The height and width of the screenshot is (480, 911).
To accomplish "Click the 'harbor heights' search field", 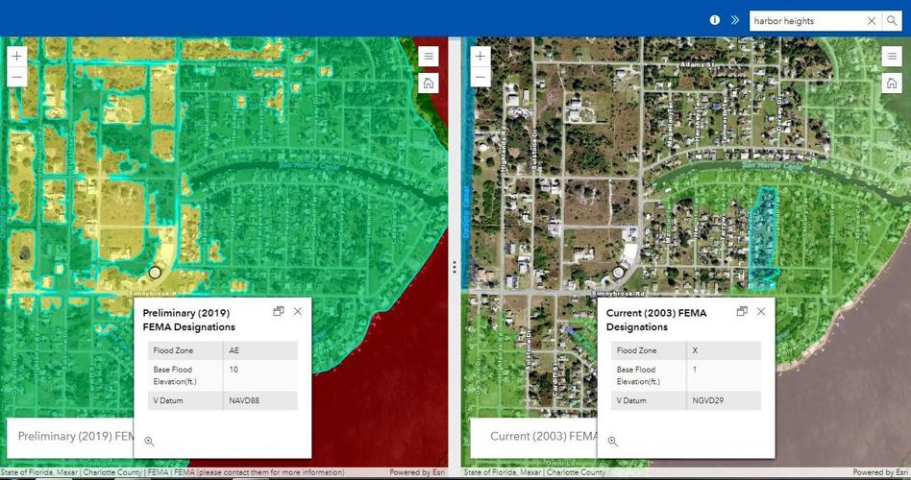I will tap(805, 20).
